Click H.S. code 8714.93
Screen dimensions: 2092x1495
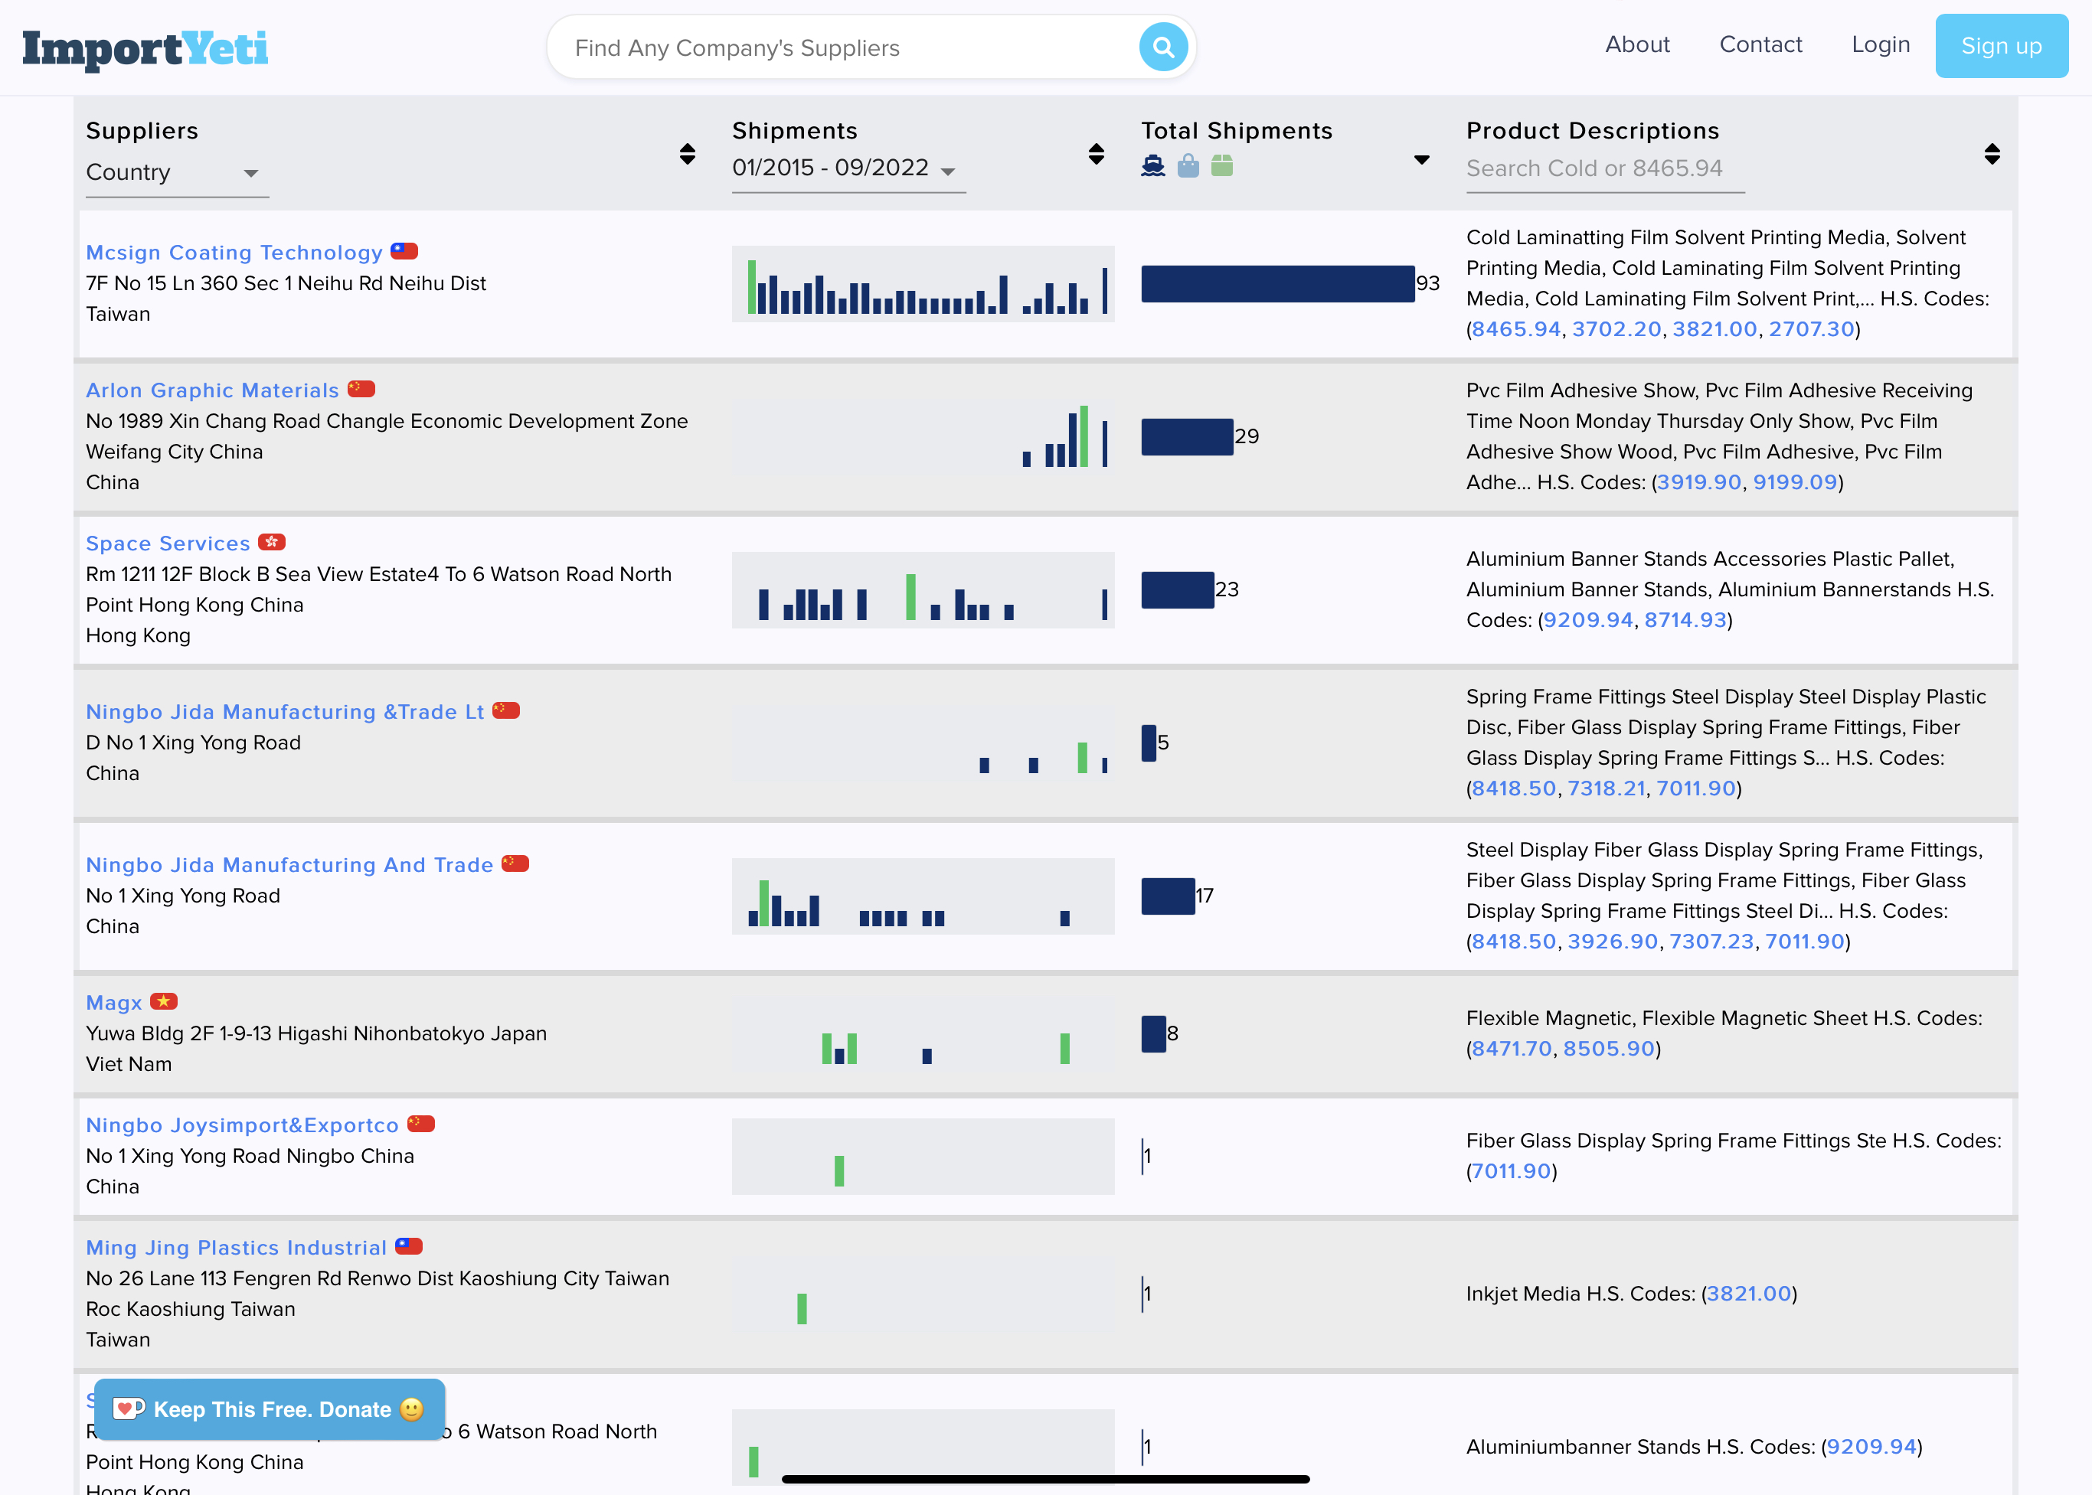(x=1685, y=619)
